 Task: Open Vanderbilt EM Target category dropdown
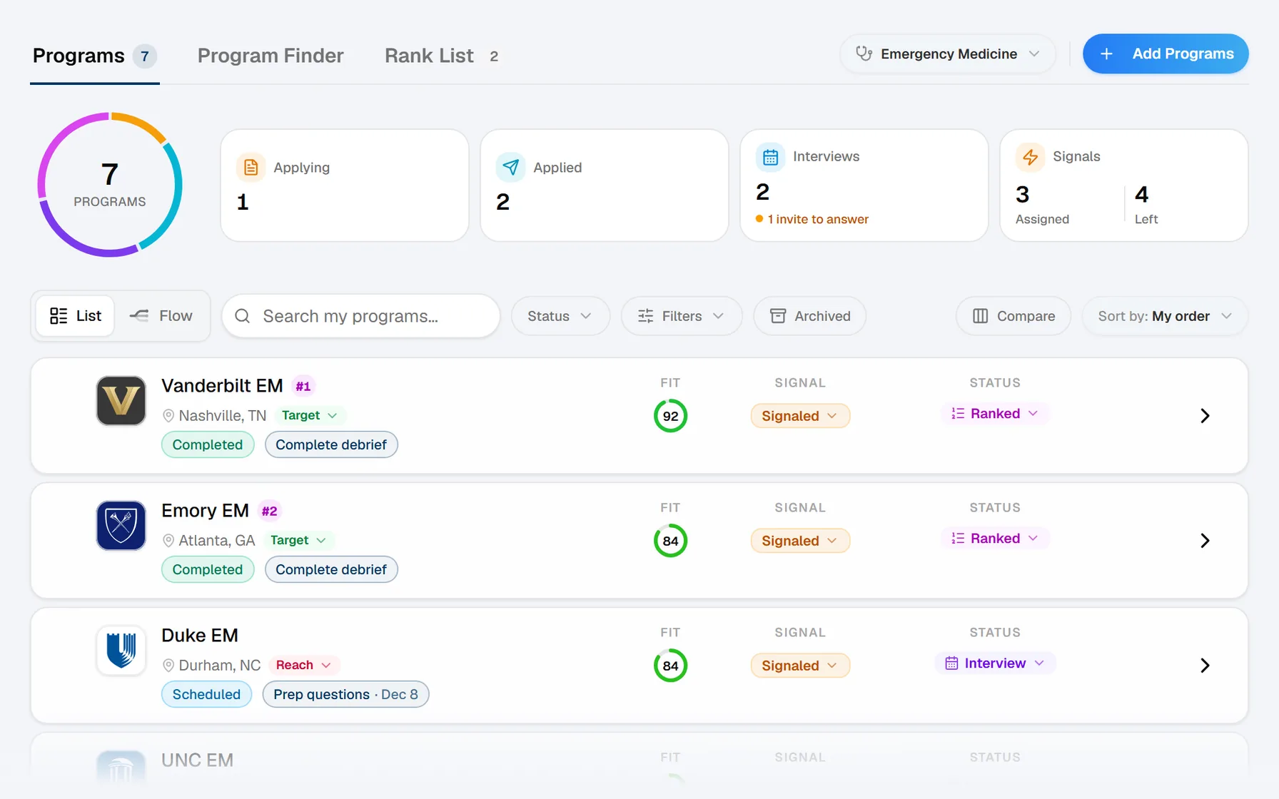click(309, 415)
